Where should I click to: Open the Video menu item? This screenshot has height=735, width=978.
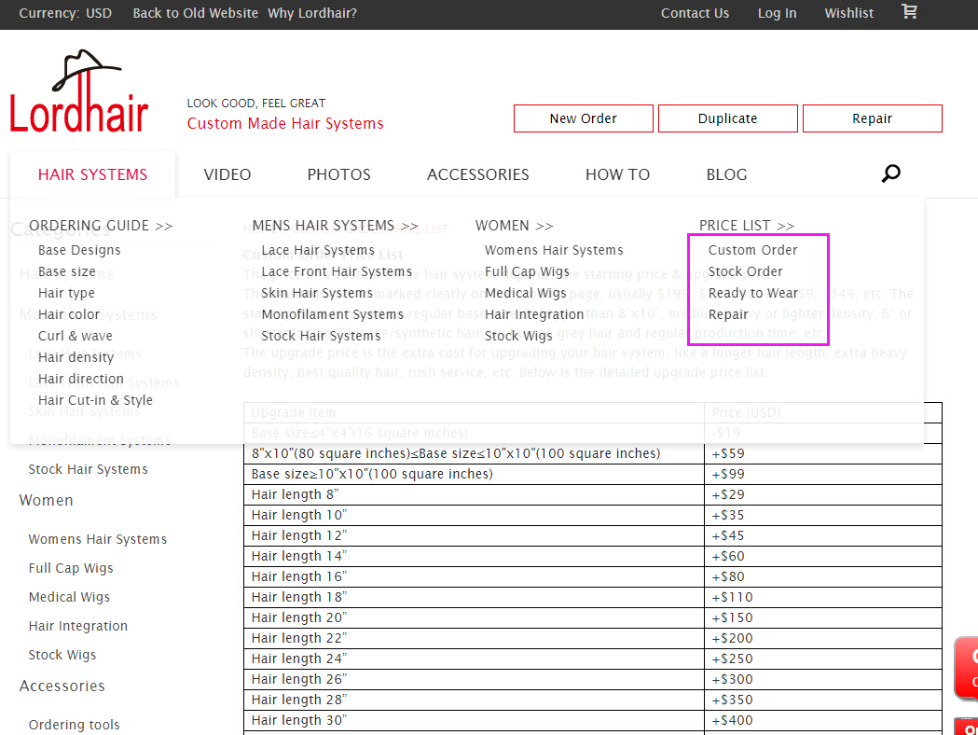(227, 174)
